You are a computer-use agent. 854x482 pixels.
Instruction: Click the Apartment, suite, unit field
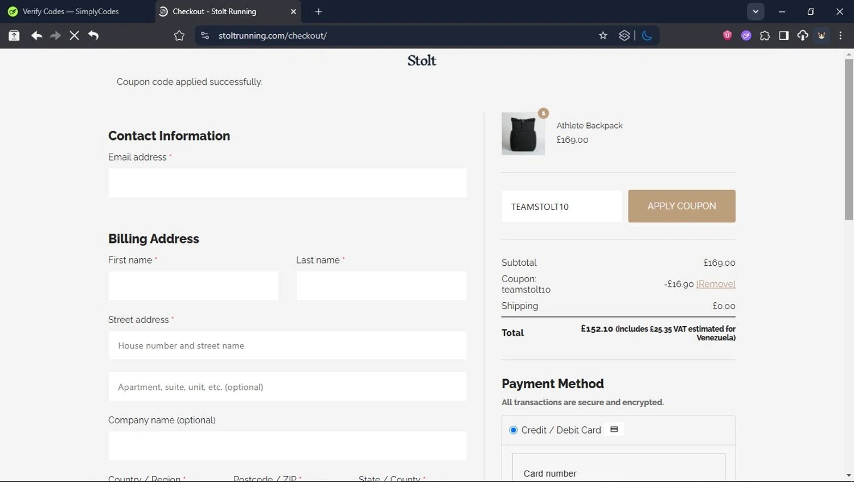pyautogui.click(x=288, y=387)
